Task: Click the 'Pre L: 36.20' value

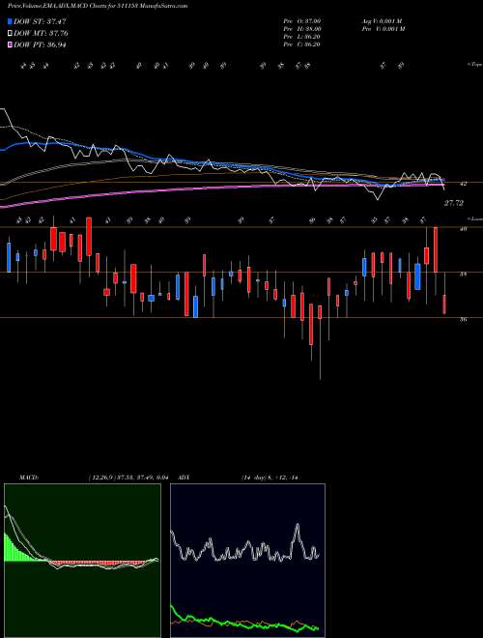Action: coord(302,37)
